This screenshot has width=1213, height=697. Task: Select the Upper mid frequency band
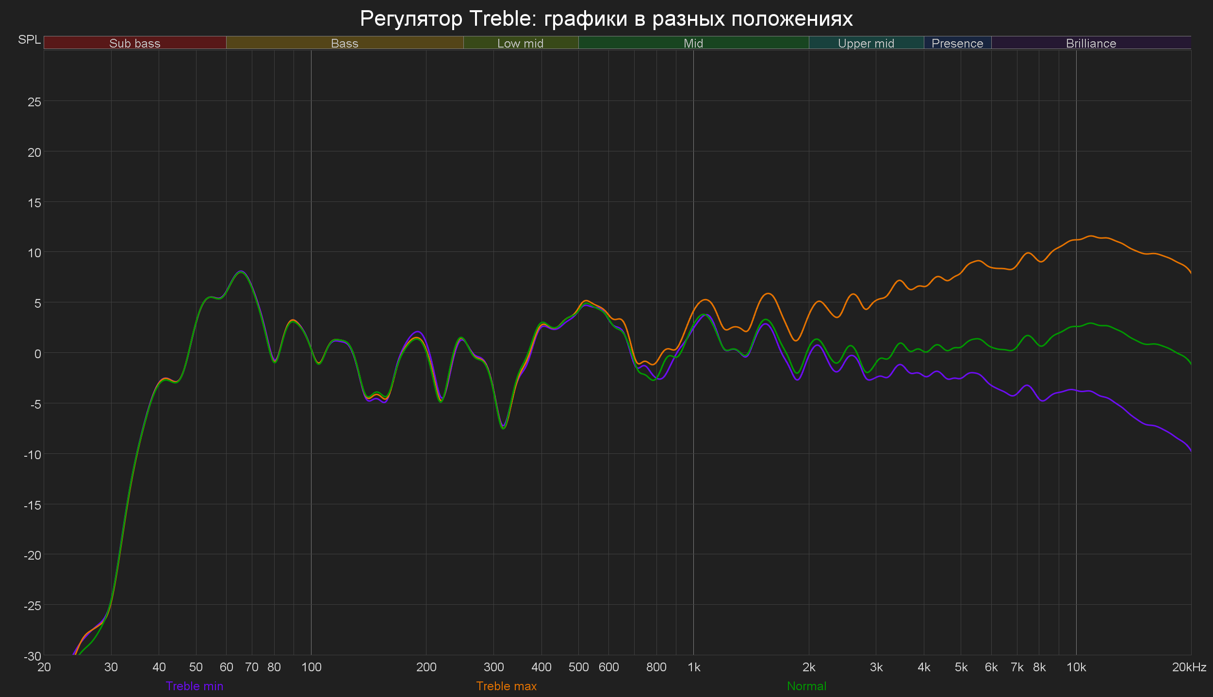(x=866, y=43)
